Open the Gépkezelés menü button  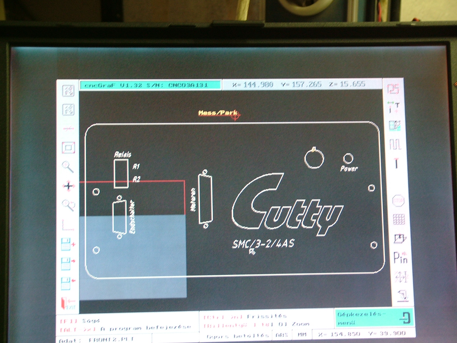pos(374,317)
